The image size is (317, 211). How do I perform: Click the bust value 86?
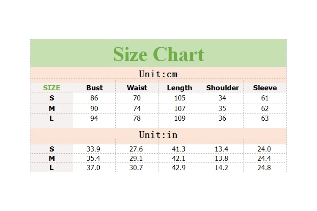[94, 98]
